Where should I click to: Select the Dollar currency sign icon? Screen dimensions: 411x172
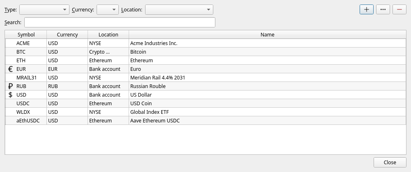tap(11, 95)
